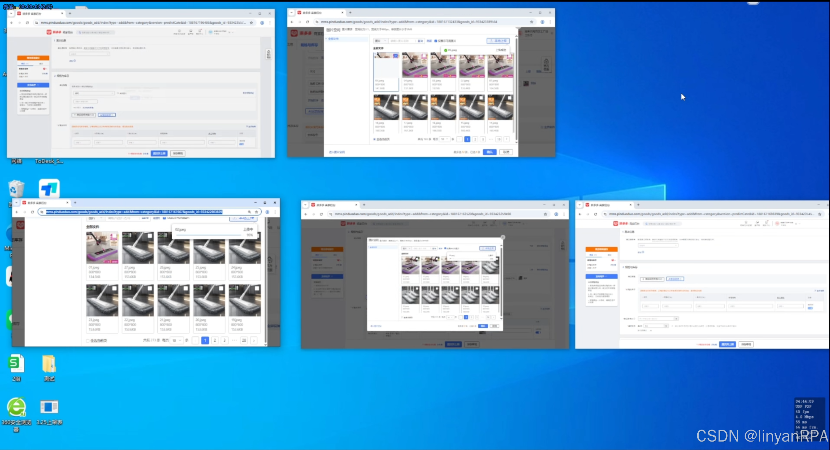Viewport: 830px width, 450px height.
Task: Select 拼多多 tab in 图片空间 top window
Action: tap(321, 12)
